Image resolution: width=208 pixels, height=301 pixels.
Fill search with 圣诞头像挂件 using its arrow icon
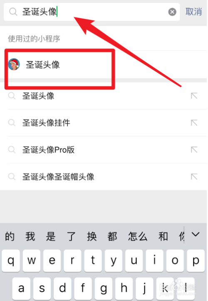[x=194, y=123]
